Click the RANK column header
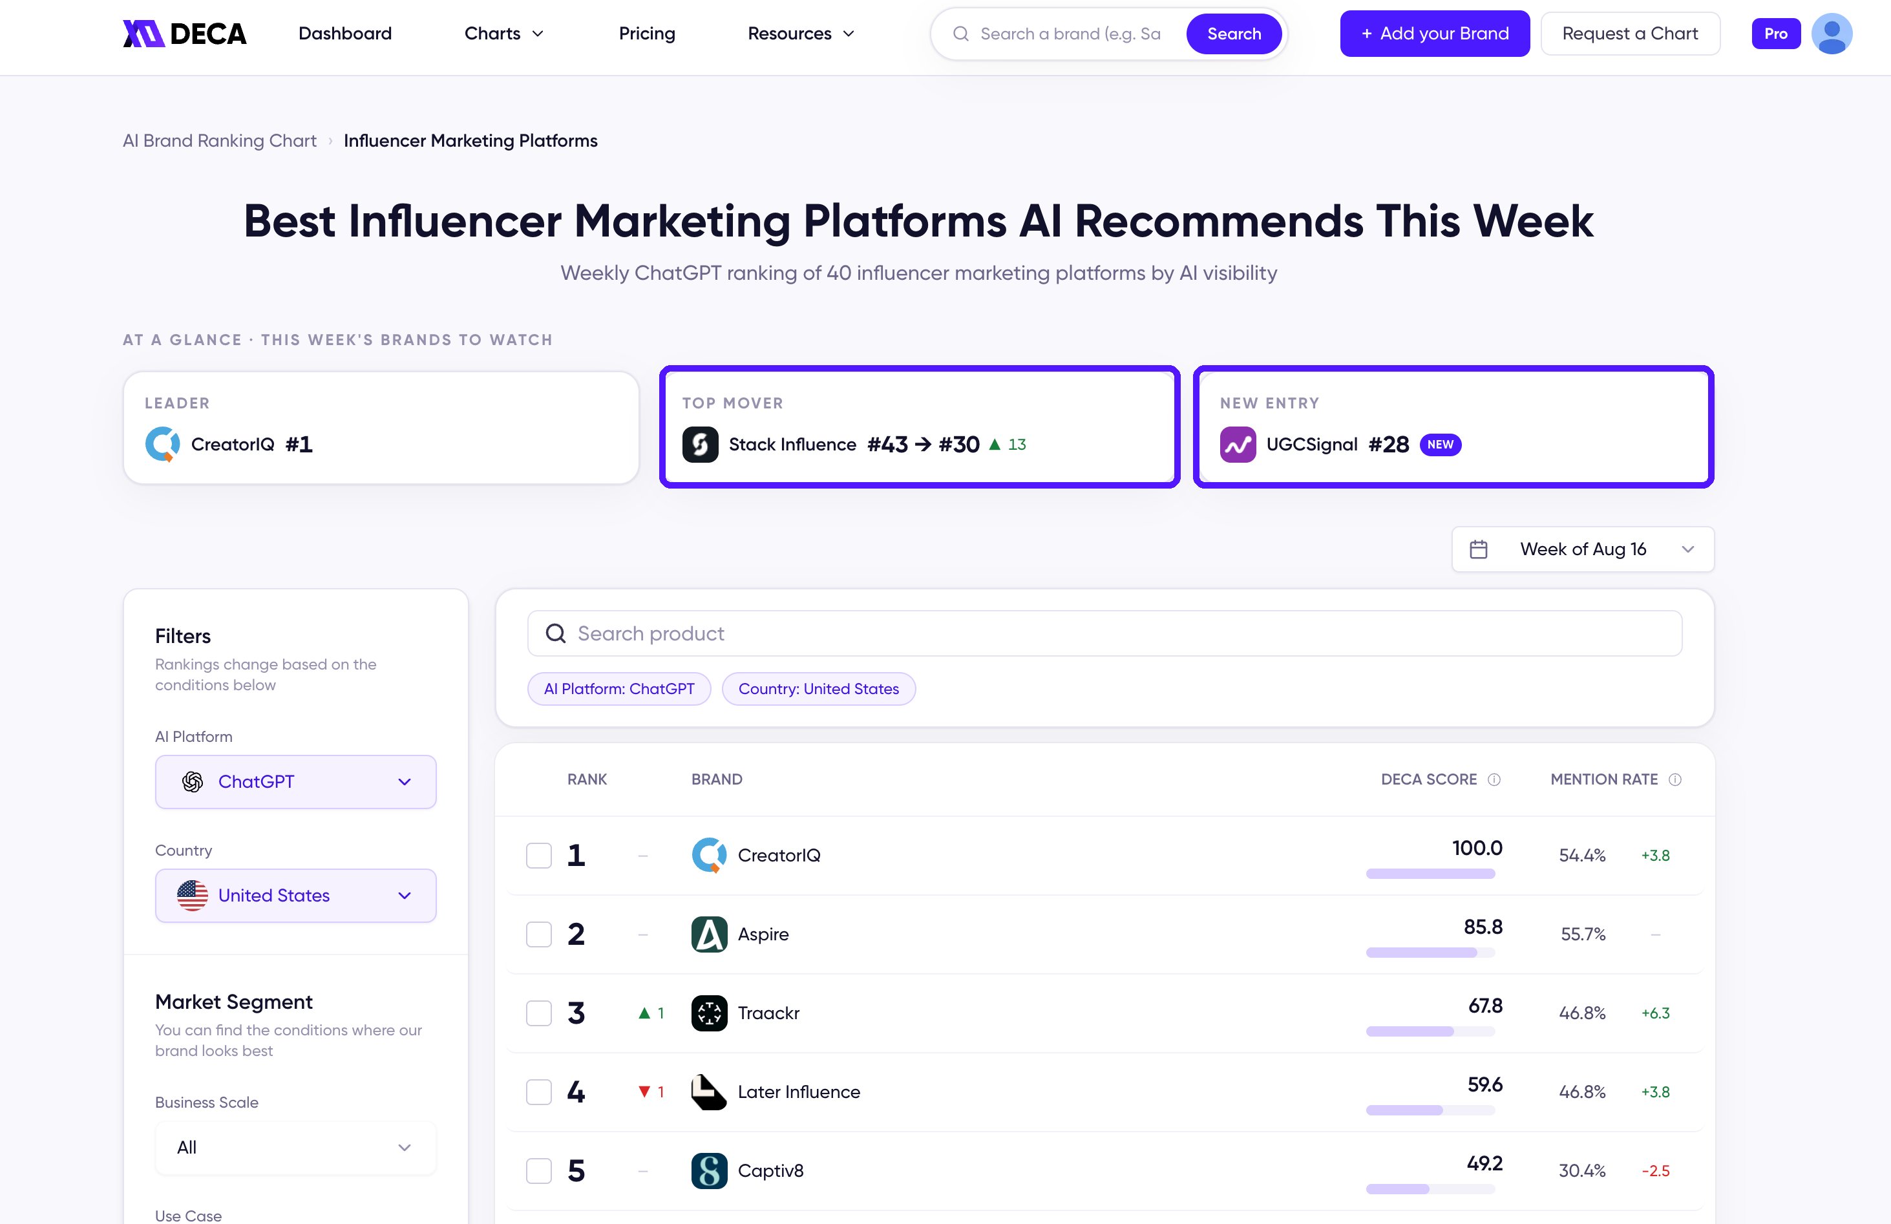This screenshot has width=1891, height=1224. coord(586,779)
